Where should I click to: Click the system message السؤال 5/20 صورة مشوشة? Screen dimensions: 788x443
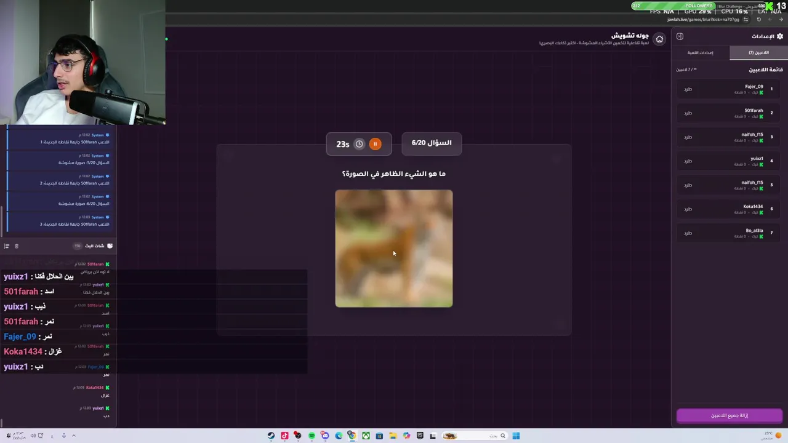84,162
